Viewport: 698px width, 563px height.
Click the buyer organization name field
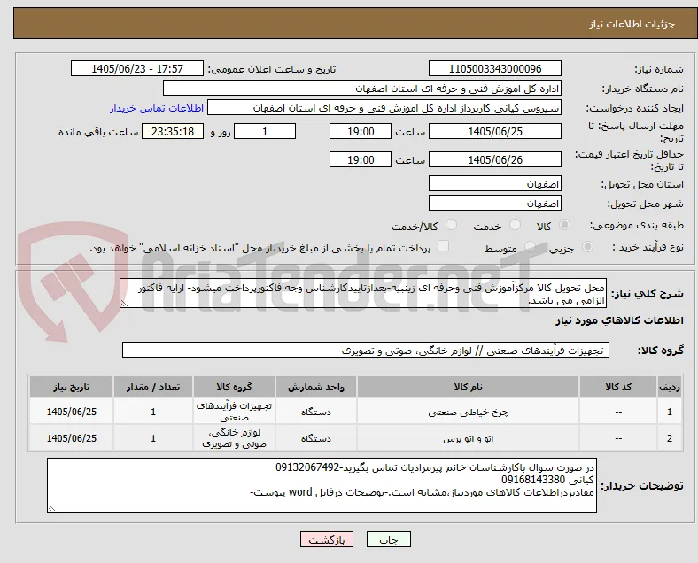(362, 89)
